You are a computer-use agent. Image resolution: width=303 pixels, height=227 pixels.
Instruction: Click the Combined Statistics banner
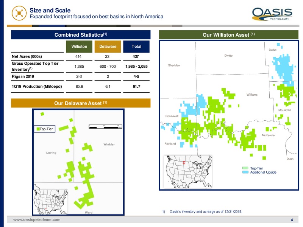[x=81, y=35]
